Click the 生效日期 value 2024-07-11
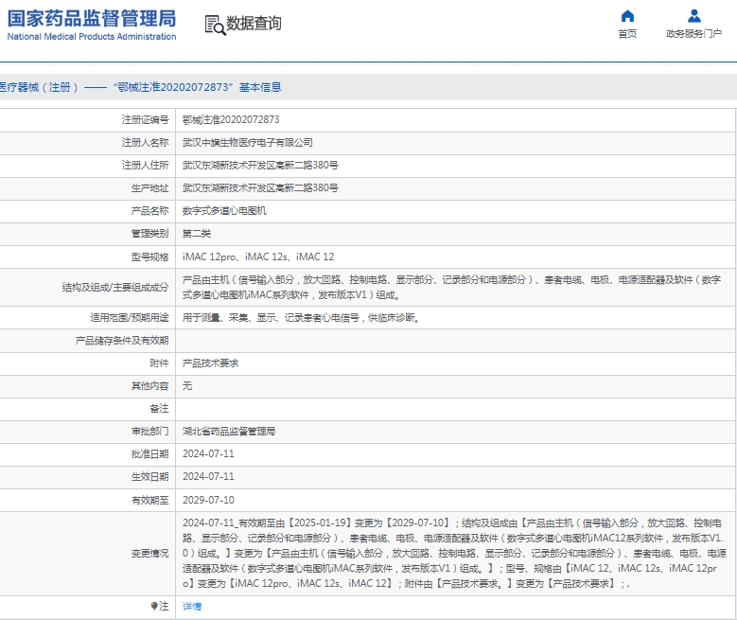 208,476
